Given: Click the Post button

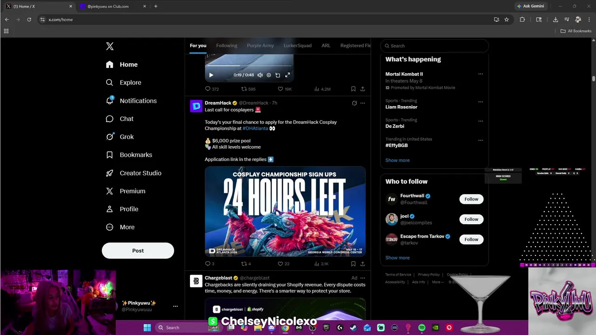Looking at the screenshot, I should 138,250.
